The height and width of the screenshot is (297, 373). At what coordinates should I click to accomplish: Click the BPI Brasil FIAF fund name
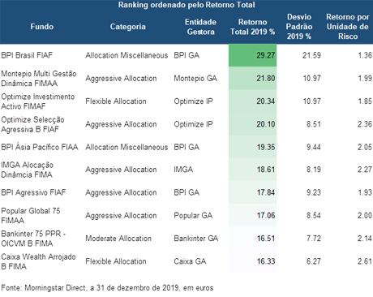pyautogui.click(x=27, y=55)
